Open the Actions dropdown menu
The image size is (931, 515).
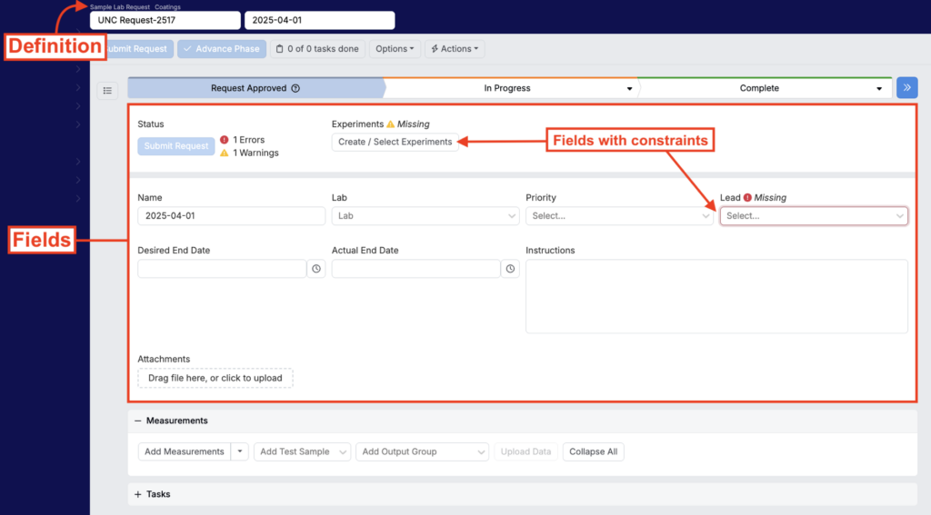point(455,49)
